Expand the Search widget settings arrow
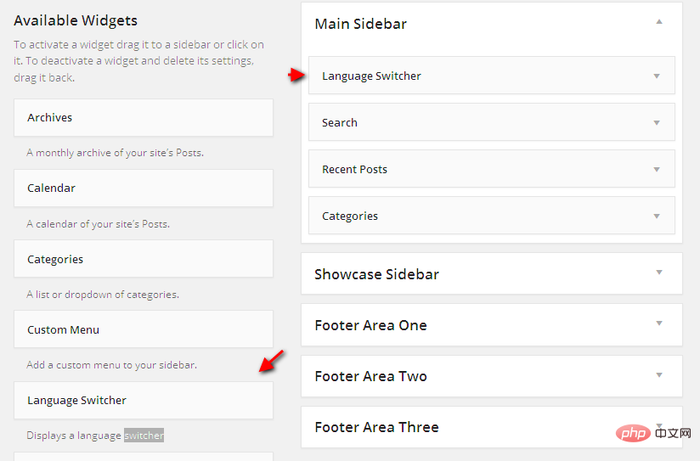Viewport: 700px width, 461px height. coord(656,122)
